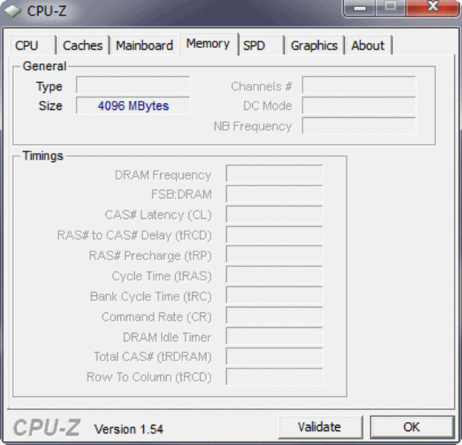The image size is (462, 445).
Task: Click the CPU-Z window title text
Action: pyautogui.click(x=47, y=11)
